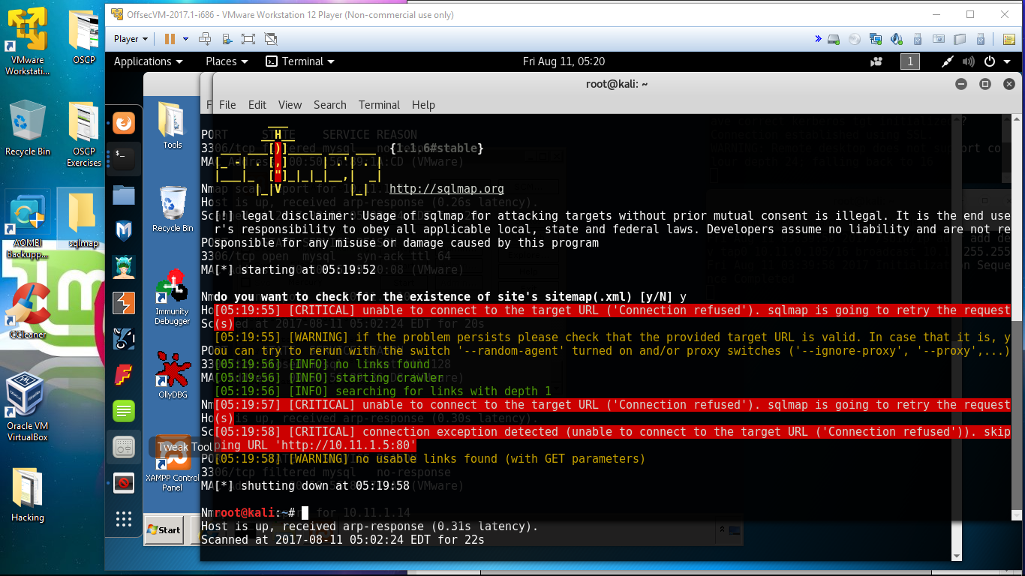Click the VMware CD/DVD device icon
Viewport: 1025px width, 576px height.
855,39
